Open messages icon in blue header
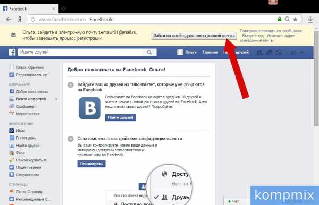 (269, 53)
